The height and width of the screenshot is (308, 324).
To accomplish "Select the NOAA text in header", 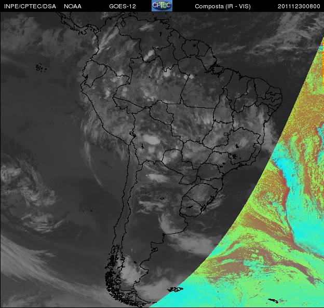I will [73, 6].
